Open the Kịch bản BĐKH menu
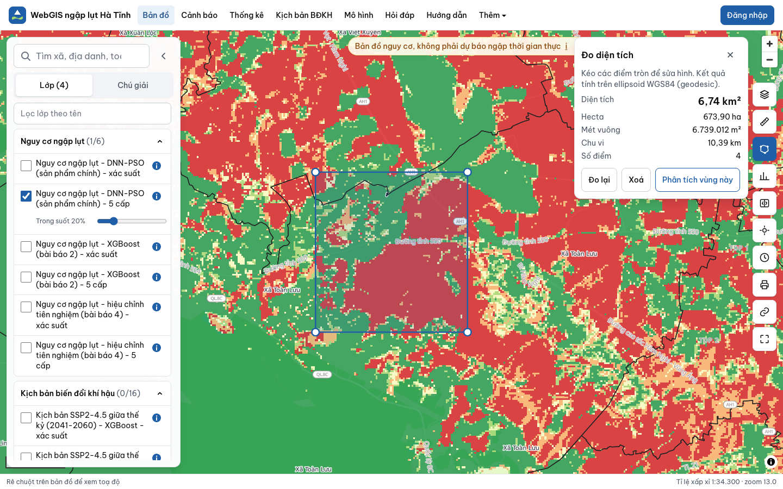 (304, 15)
